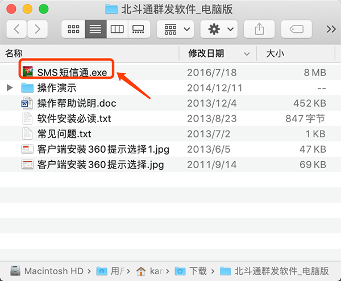Select thumbnail of 客户端安装360提示选择1.jpg
The width and height of the screenshot is (341, 281).
[x=27, y=149]
